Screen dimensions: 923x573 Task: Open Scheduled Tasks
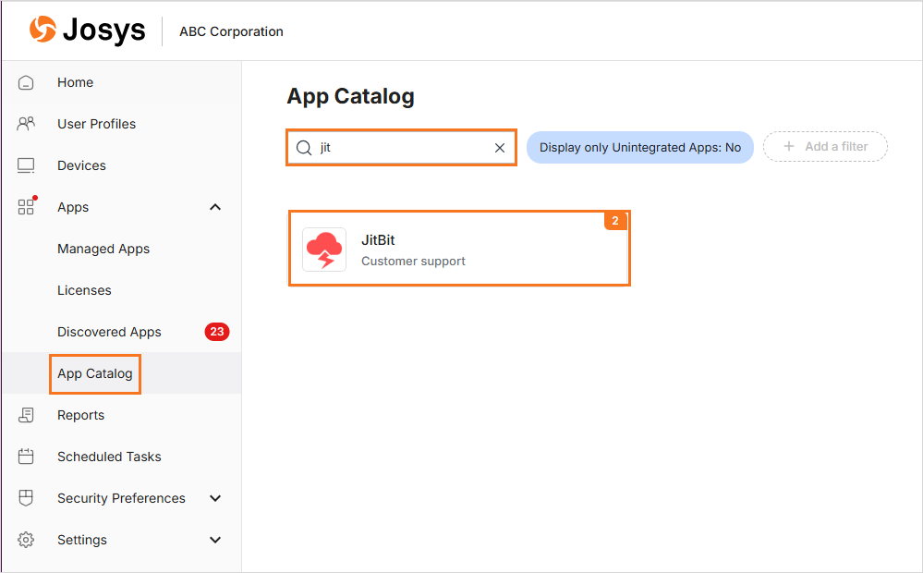[110, 457]
